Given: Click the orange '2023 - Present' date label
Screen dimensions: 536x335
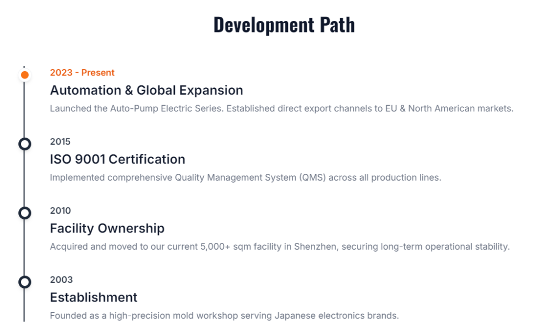Looking at the screenshot, I should (82, 73).
